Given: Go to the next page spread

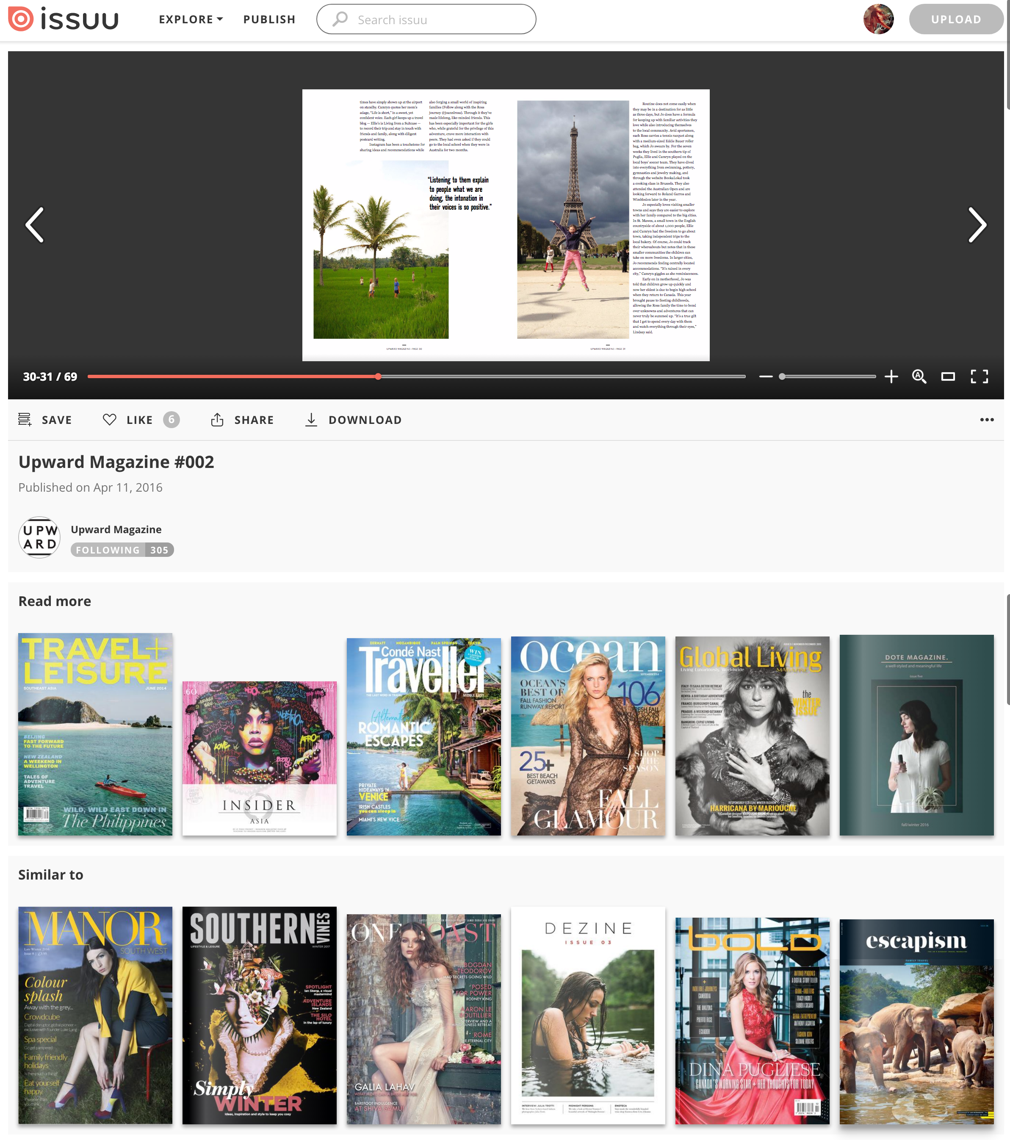Looking at the screenshot, I should click(x=977, y=225).
